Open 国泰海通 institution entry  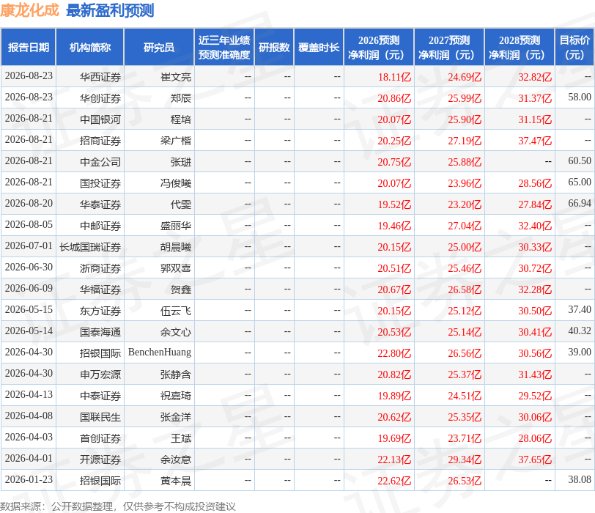100,332
